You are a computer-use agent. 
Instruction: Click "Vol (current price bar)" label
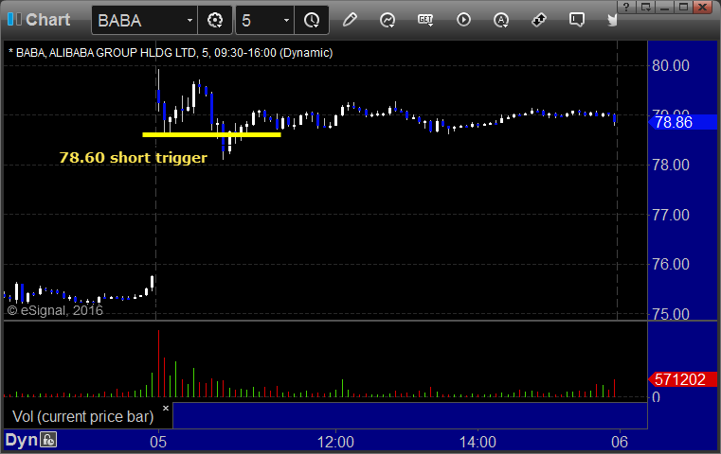pos(82,416)
